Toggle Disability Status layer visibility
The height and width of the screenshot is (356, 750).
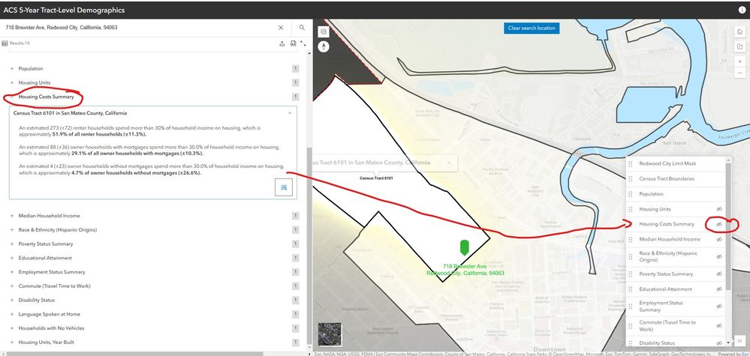click(x=719, y=343)
